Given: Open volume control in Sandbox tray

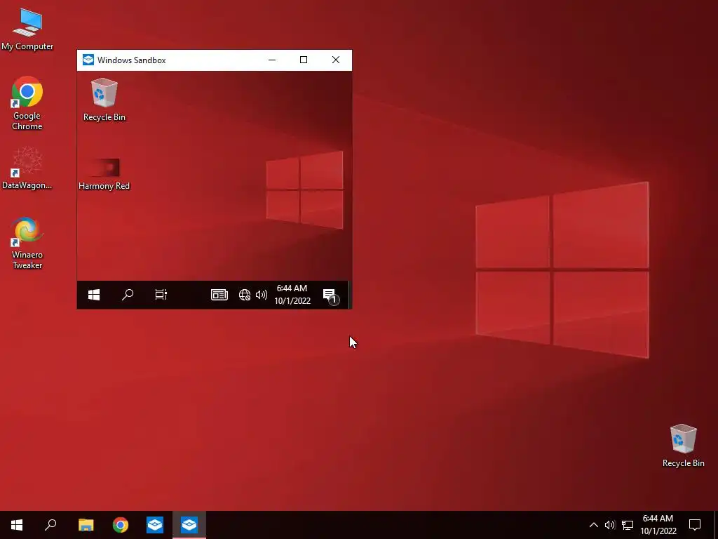Looking at the screenshot, I should tap(262, 295).
